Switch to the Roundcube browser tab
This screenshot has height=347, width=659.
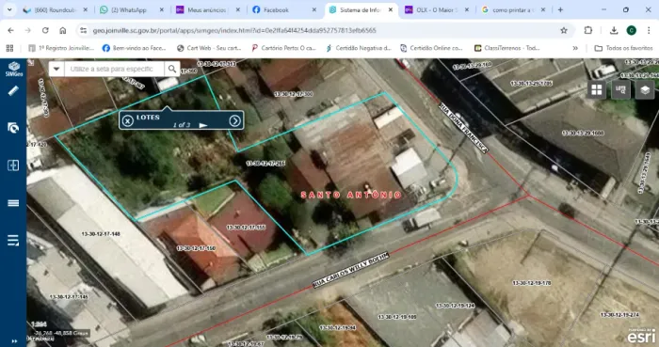[x=55, y=9]
